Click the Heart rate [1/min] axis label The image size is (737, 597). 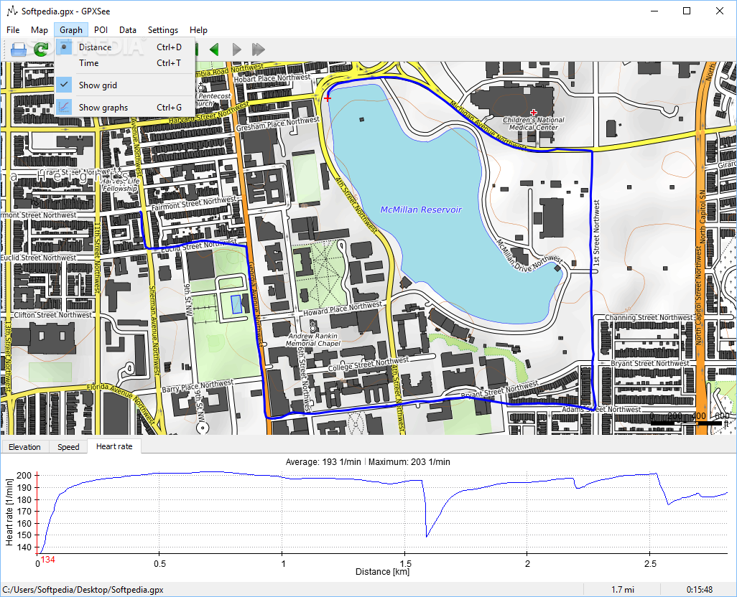9,512
